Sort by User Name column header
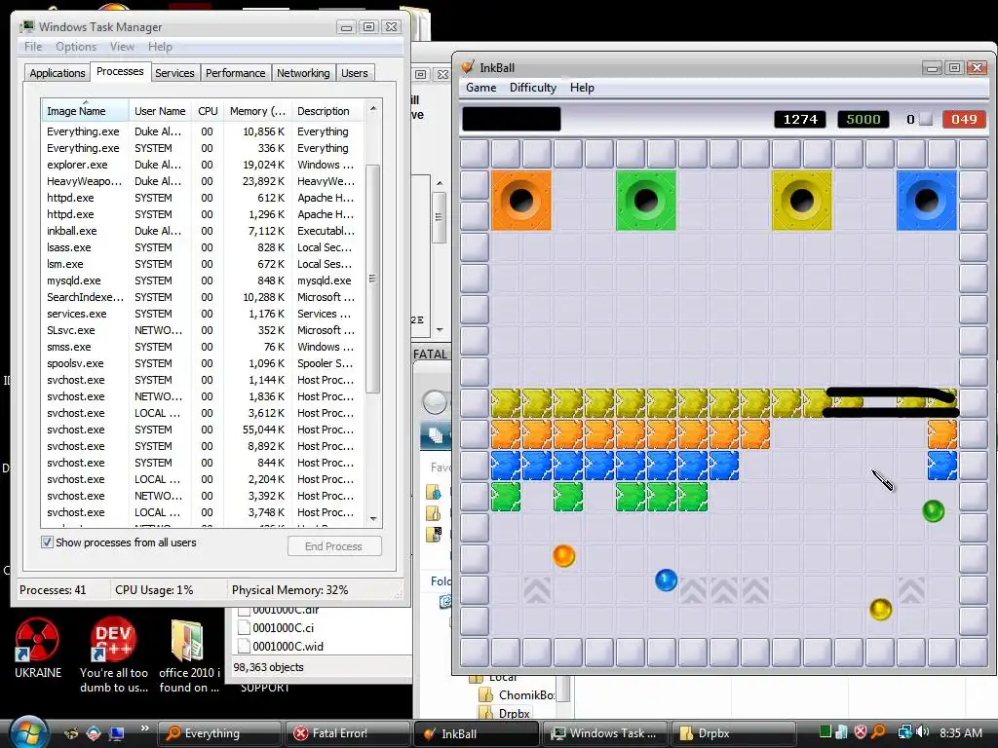 [x=160, y=111]
